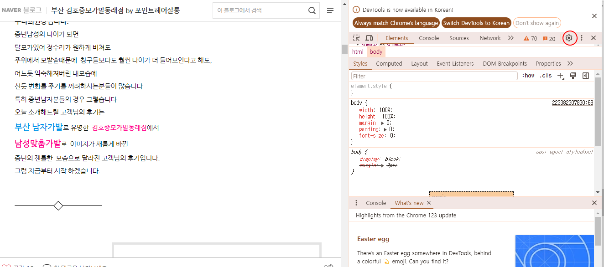Image resolution: width=604 pixels, height=267 pixels.
Task: Open the Sources panel
Action: pos(459,38)
